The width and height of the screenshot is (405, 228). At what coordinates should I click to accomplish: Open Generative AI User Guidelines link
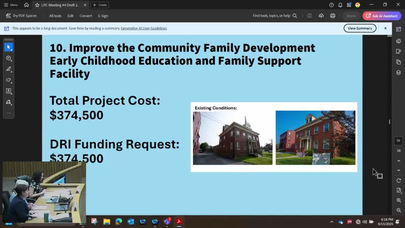point(144,28)
